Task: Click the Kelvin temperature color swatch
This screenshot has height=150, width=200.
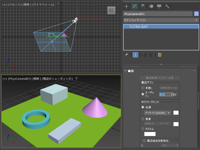Action: [x=176, y=124]
